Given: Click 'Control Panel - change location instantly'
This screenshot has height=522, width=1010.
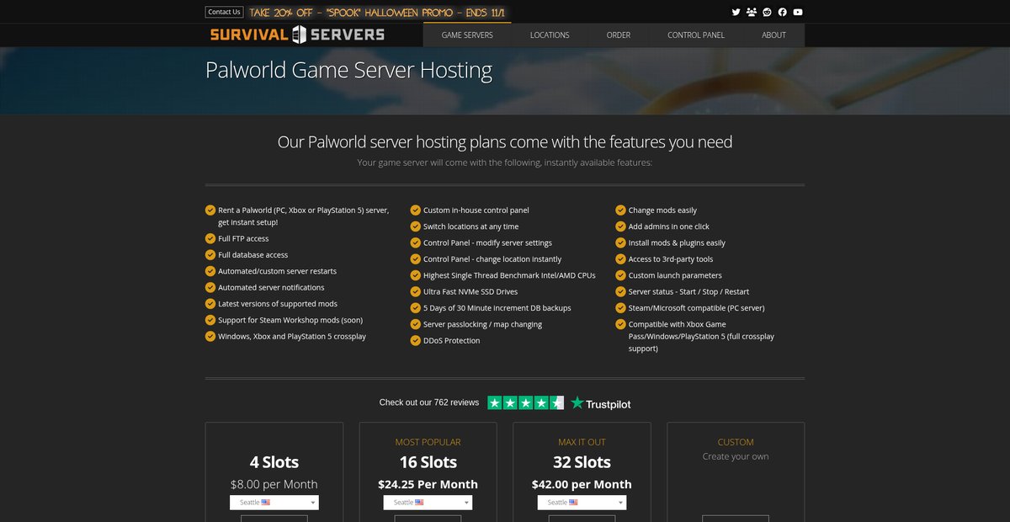Looking at the screenshot, I should (x=492, y=259).
